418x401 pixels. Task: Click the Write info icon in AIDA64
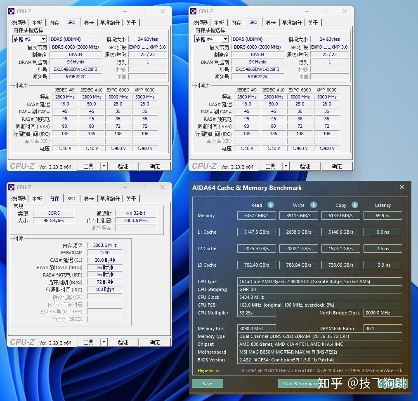coord(314,205)
